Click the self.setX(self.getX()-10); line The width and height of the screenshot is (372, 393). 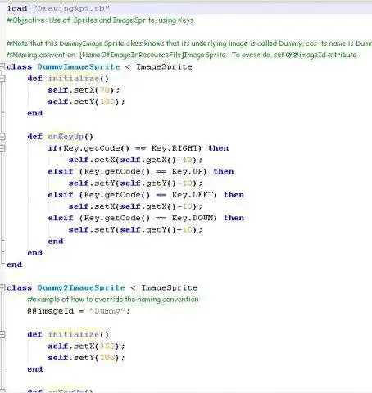click(136, 206)
